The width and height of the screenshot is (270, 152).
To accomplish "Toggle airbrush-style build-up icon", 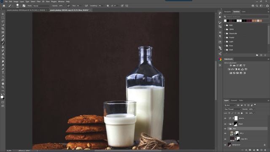I will pos(86,5).
